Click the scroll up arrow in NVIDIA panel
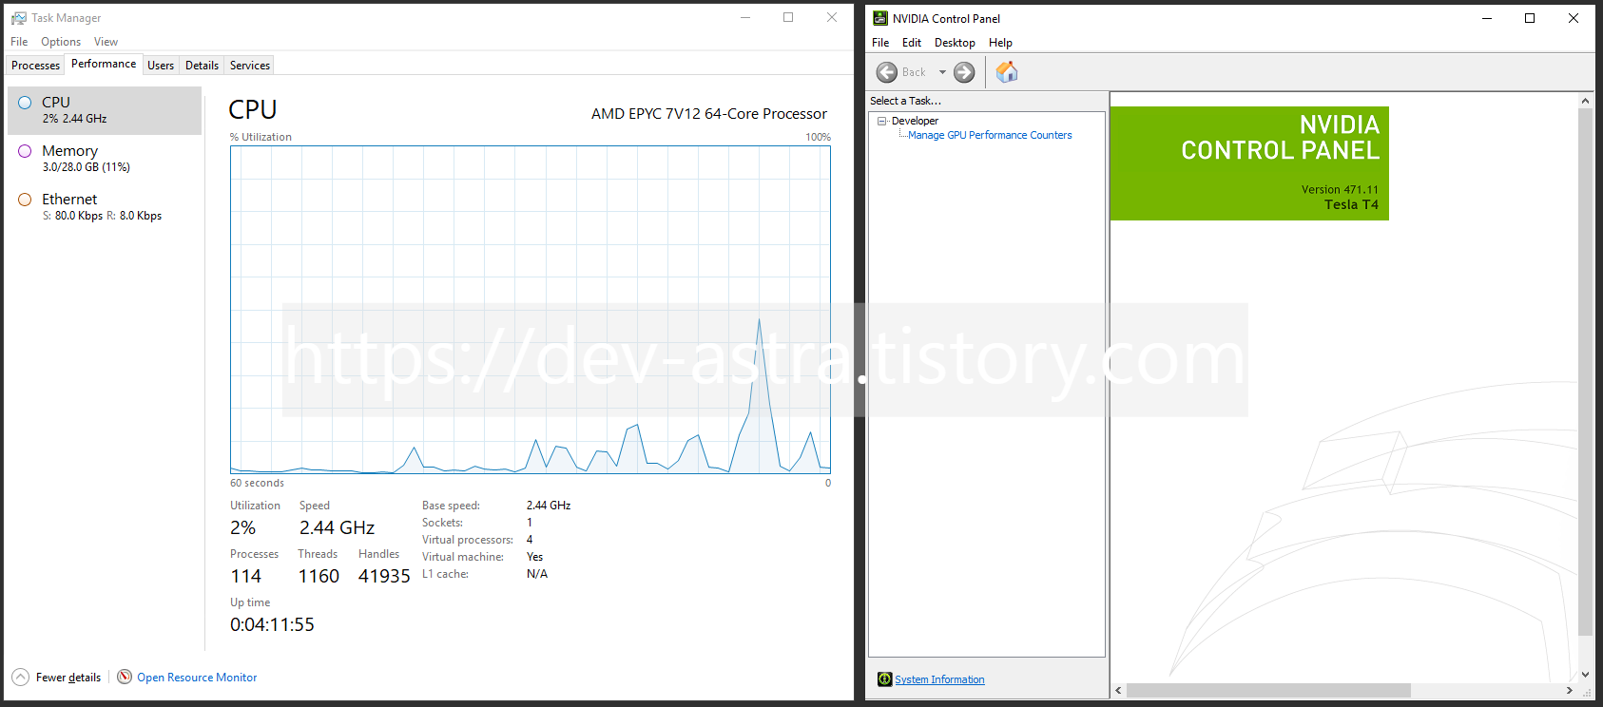 (1585, 101)
